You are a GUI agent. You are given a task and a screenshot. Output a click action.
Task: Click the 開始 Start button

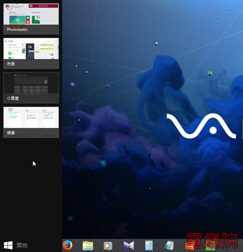(16, 245)
